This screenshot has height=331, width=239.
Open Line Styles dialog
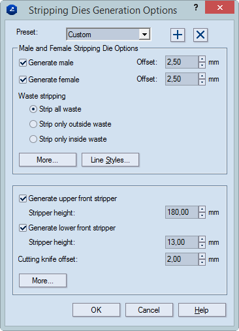pos(110,160)
